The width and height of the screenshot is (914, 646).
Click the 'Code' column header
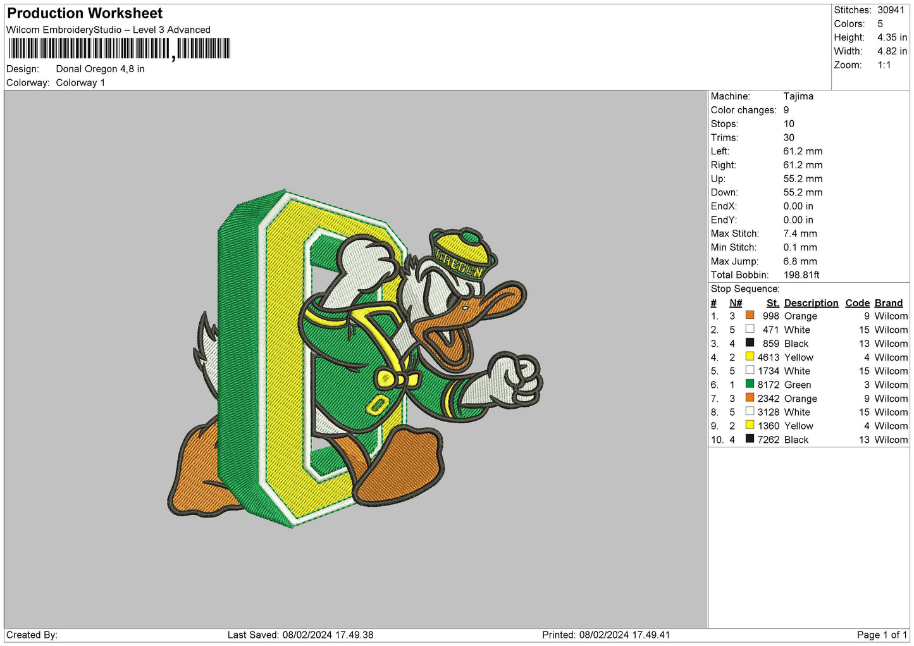tap(858, 303)
